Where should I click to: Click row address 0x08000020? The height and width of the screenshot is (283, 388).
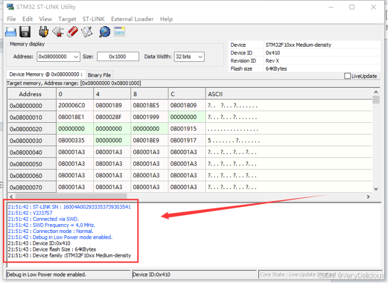coord(32,129)
